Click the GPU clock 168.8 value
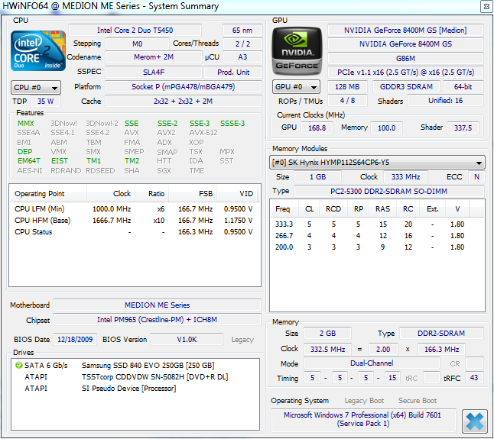494x439 pixels. 317,128
